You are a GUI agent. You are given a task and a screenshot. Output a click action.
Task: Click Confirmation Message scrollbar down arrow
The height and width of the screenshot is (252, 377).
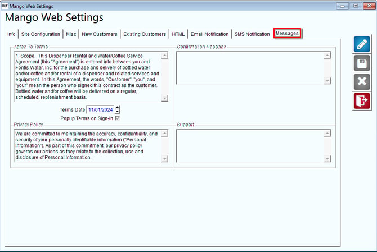point(327,81)
